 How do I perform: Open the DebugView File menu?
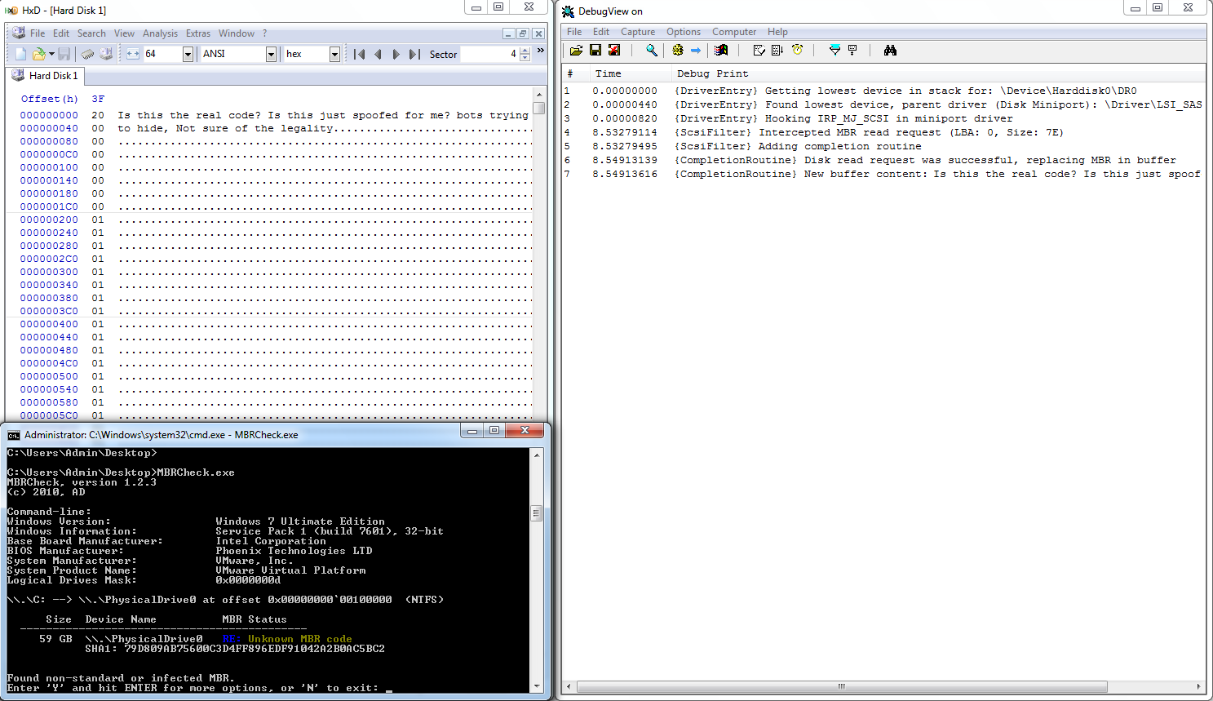tap(574, 32)
